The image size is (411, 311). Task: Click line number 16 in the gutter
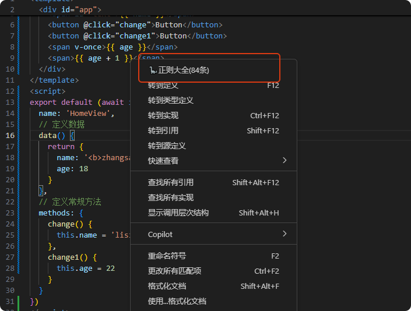tap(10, 135)
